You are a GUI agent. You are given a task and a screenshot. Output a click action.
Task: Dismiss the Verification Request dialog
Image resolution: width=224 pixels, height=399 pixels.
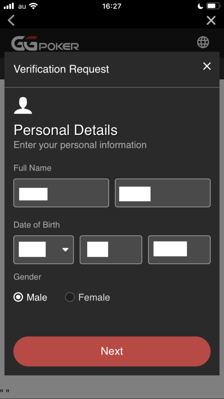[207, 66]
